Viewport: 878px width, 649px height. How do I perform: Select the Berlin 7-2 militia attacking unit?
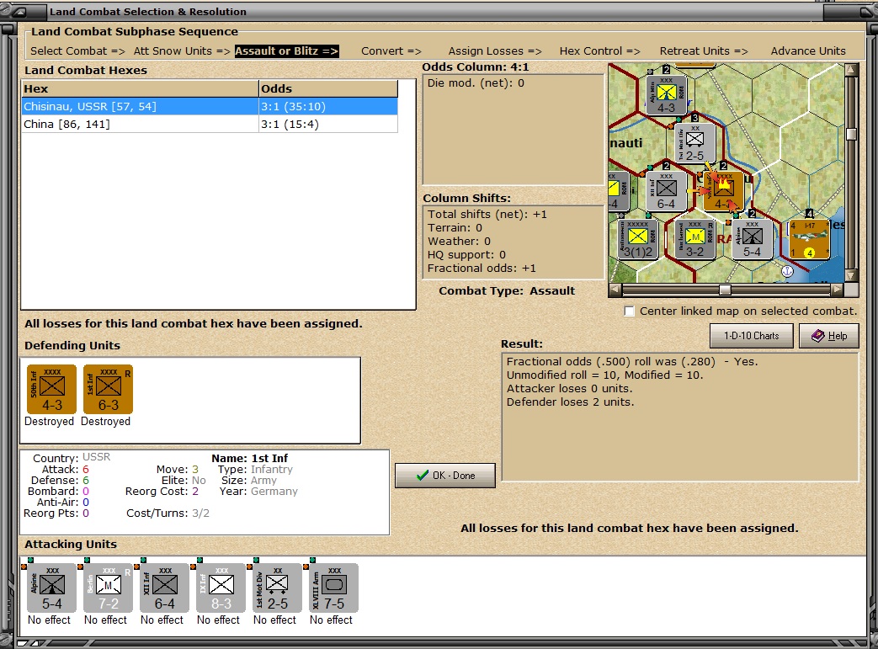(x=108, y=588)
